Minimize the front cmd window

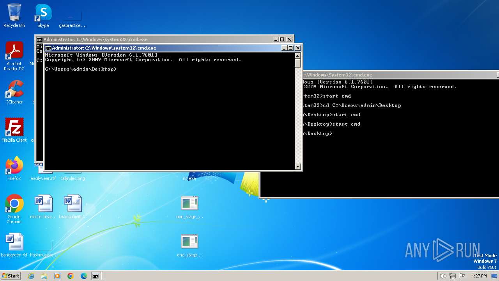click(x=284, y=48)
